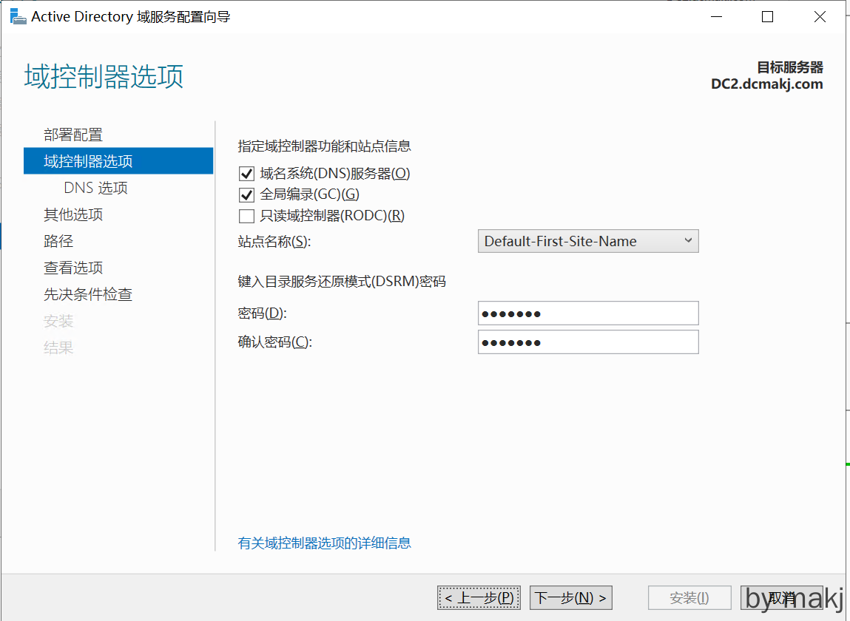Select 域控制器选项 in left navigation
Viewport: 850px width, 621px height.
(88, 161)
